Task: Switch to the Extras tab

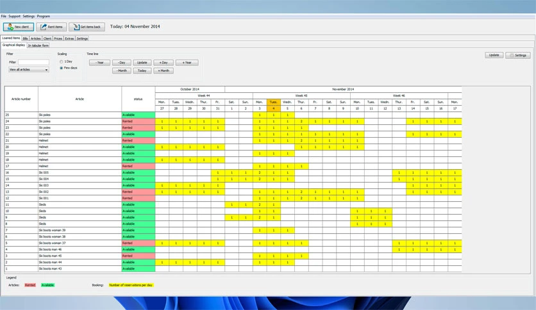Action: 69,38
